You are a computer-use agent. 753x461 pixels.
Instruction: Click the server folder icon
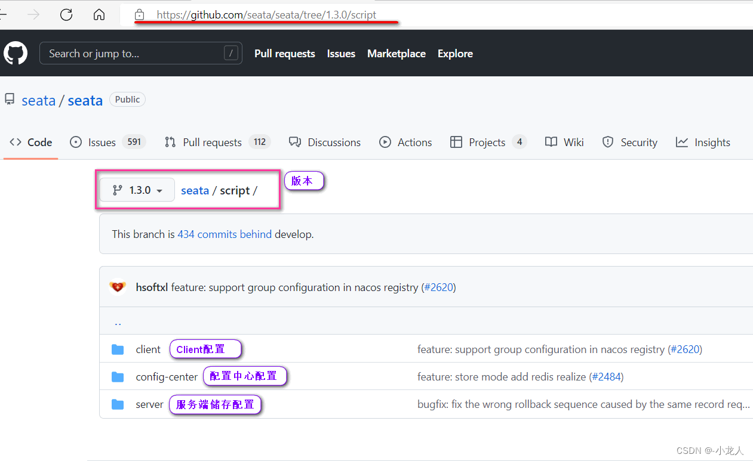click(118, 404)
